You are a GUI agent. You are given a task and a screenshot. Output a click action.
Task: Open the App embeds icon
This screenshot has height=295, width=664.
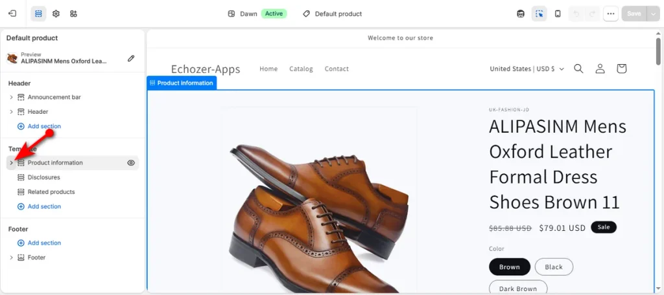pyautogui.click(x=74, y=14)
